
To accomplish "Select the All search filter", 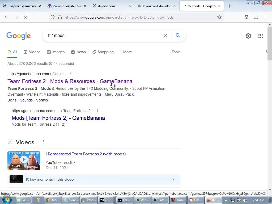I will click(12, 52).
